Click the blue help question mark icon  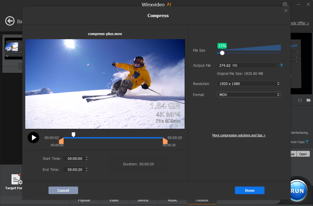coord(281,66)
